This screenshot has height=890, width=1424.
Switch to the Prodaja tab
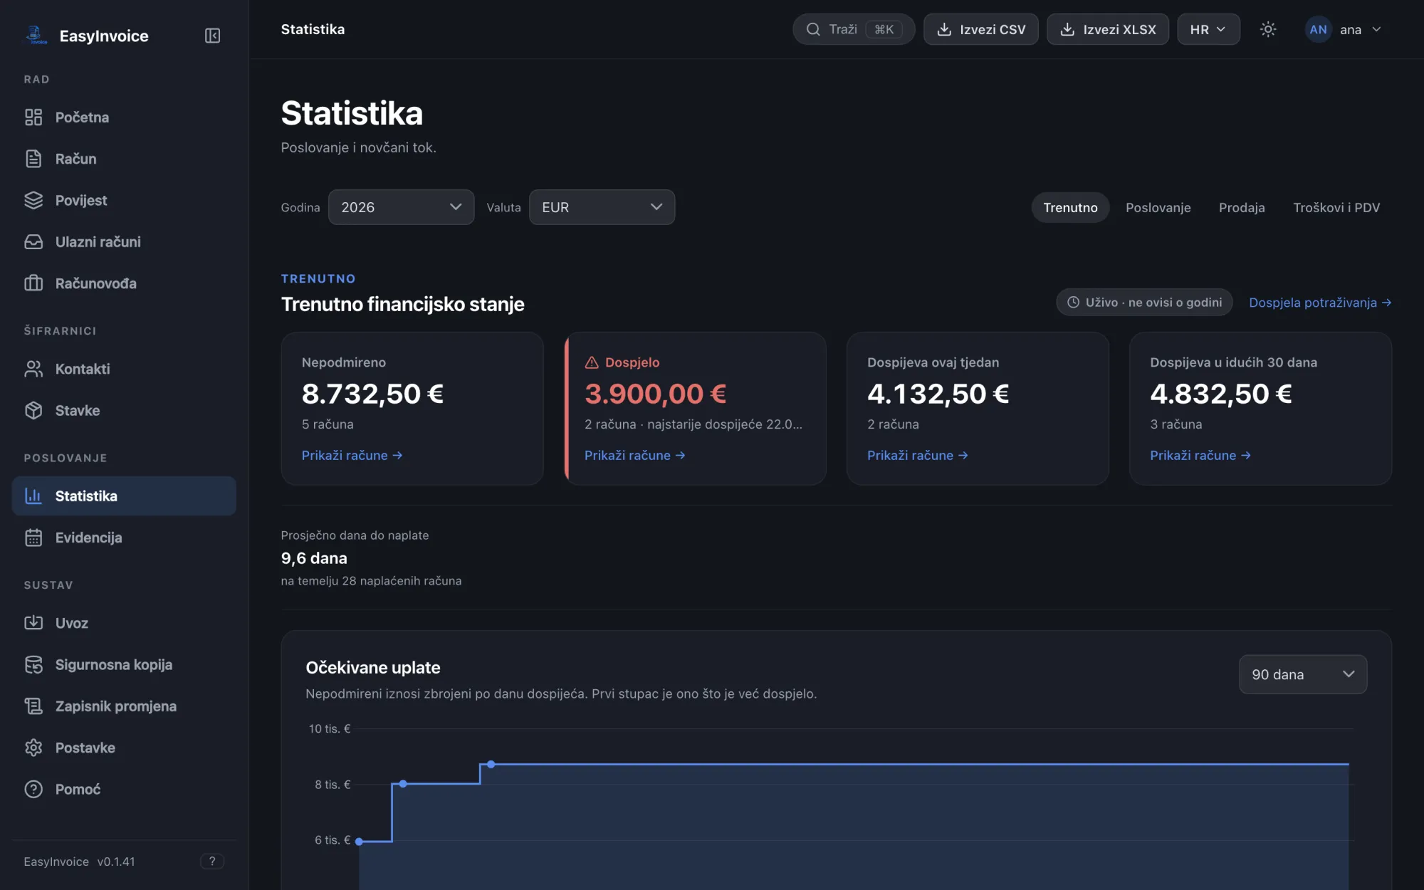pyautogui.click(x=1242, y=207)
